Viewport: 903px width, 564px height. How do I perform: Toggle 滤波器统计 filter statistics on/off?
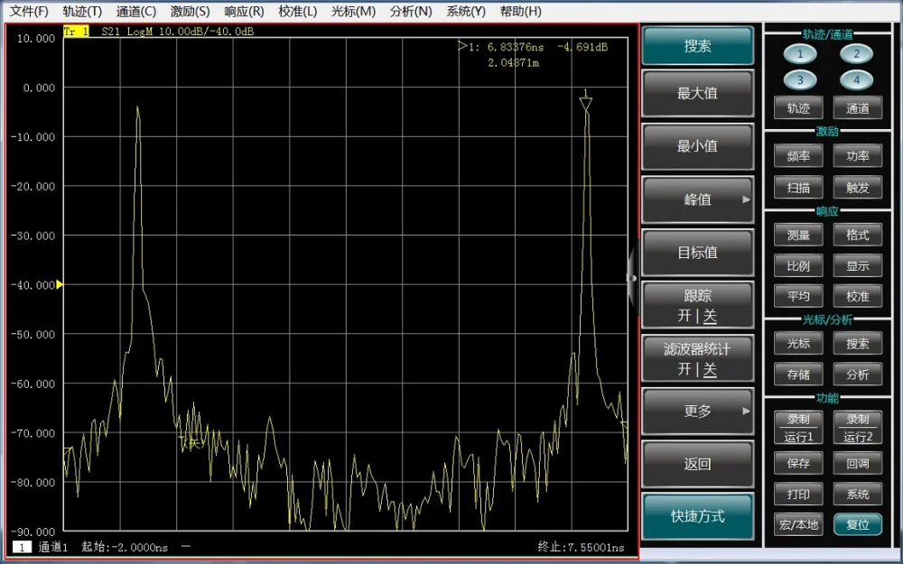697,359
